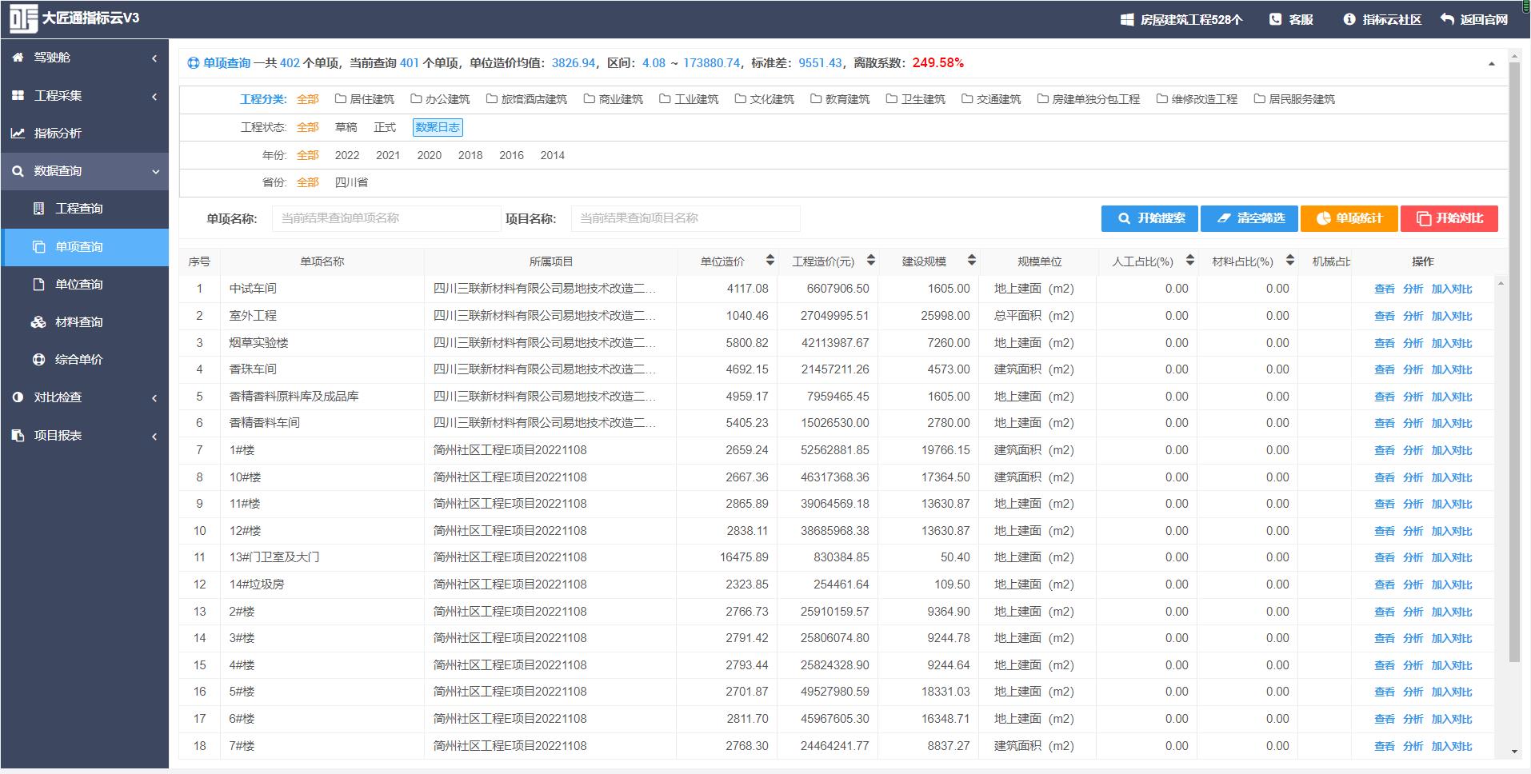This screenshot has height=774, width=1531.
Task: Open 指标云社区 info icon
Action: 1349,19
